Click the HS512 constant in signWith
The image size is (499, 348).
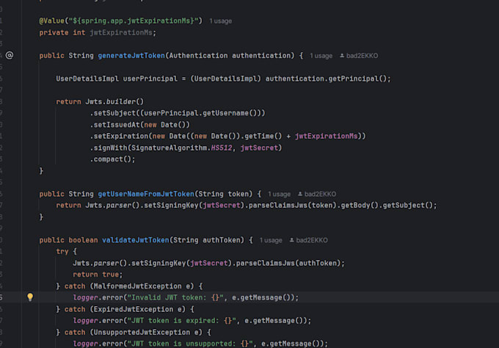pyautogui.click(x=222, y=148)
